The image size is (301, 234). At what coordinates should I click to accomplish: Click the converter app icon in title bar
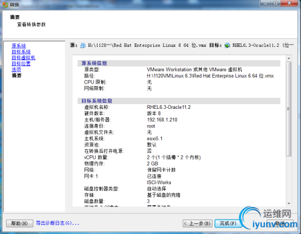tap(5, 4)
